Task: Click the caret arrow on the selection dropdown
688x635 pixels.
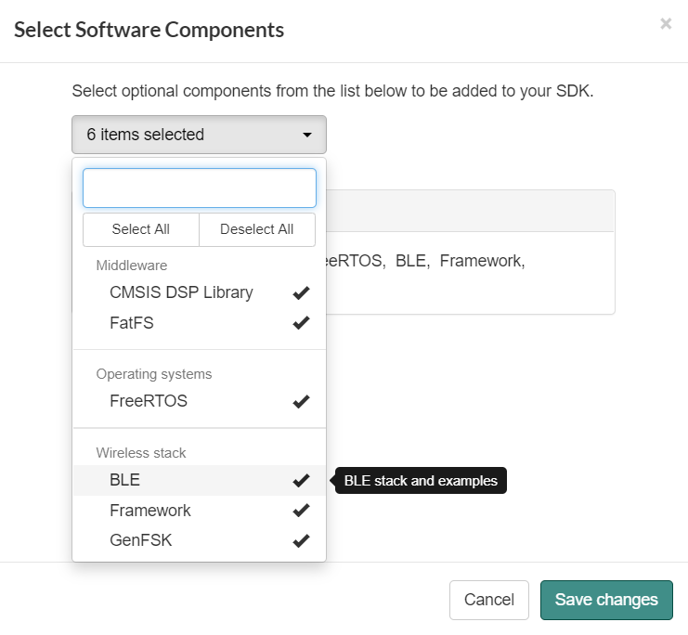Action: 307,136
